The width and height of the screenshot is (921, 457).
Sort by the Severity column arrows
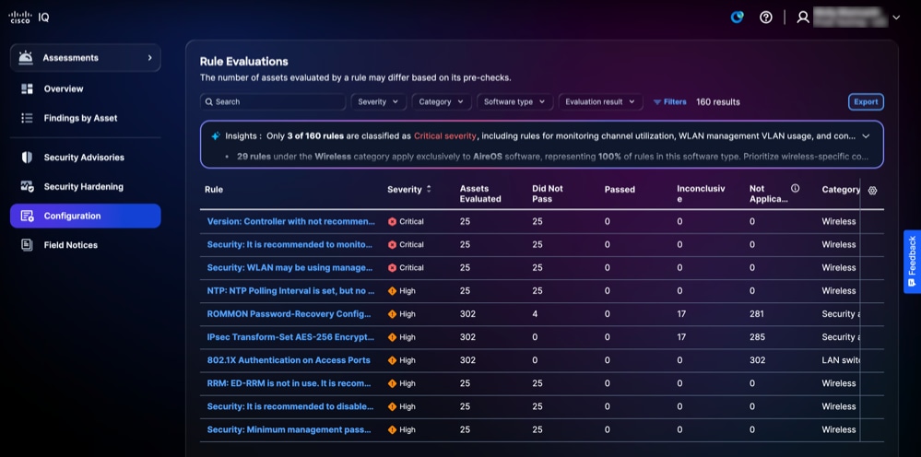(x=429, y=189)
